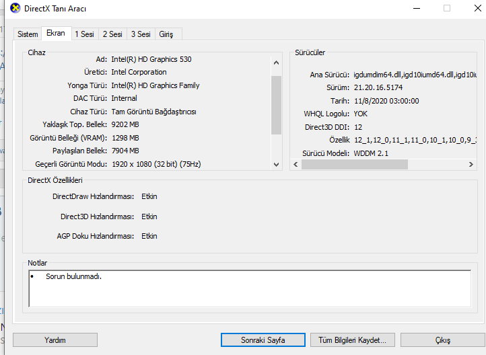
Task: Click the VRAM value 1298 MB
Action: click(125, 138)
